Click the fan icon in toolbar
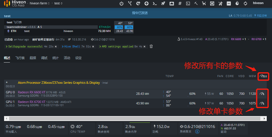 pyautogui.click(x=212, y=3)
